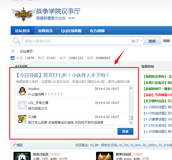Click the username HopBoy
Image resolution: width=172 pixels, height=160 pixels.
pyautogui.click(x=34, y=89)
